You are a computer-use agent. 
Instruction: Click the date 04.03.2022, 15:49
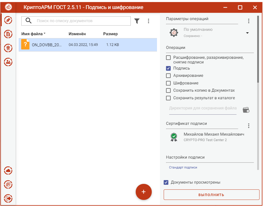pos(83,45)
